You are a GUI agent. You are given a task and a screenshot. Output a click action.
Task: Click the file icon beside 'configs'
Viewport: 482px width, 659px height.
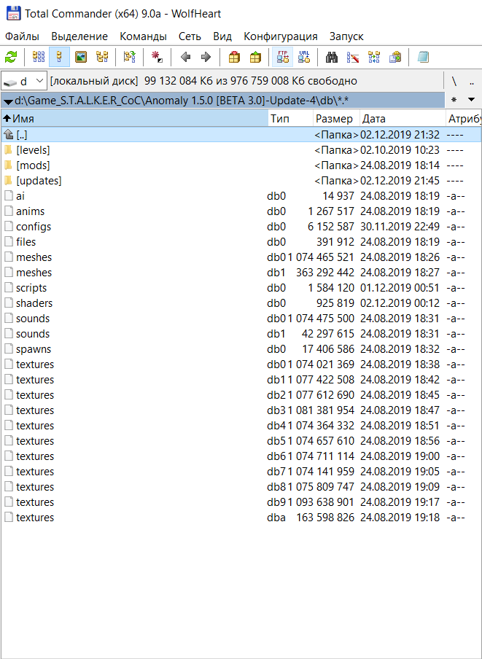[x=9, y=227]
